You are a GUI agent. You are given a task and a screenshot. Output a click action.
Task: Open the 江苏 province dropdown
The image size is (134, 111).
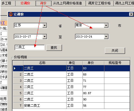pyautogui.click(x=45, y=25)
